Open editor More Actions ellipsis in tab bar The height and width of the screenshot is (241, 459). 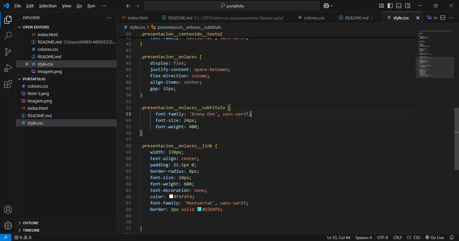coord(452,18)
